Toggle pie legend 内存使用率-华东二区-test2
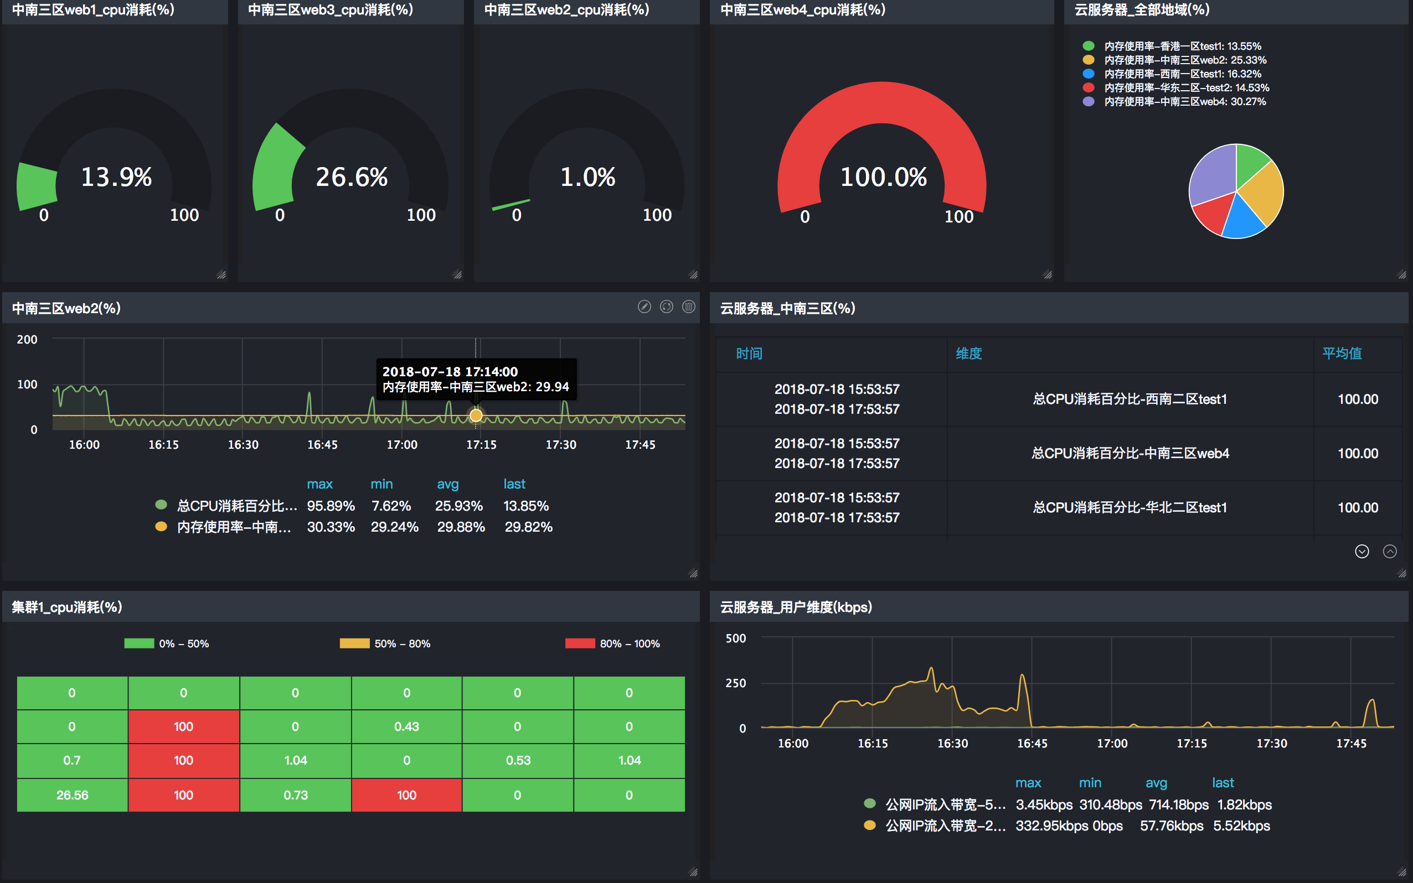This screenshot has width=1413, height=883. [1175, 87]
